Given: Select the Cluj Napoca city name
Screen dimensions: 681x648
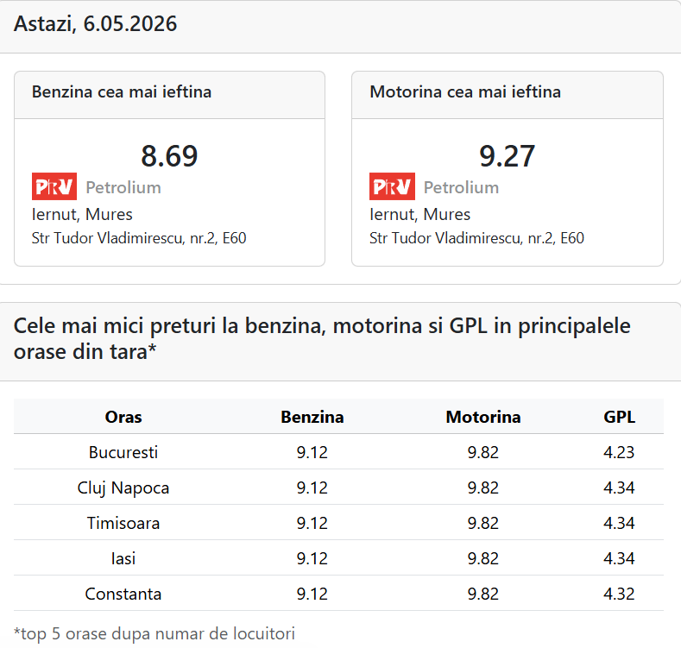Looking at the screenshot, I should pyautogui.click(x=123, y=488).
